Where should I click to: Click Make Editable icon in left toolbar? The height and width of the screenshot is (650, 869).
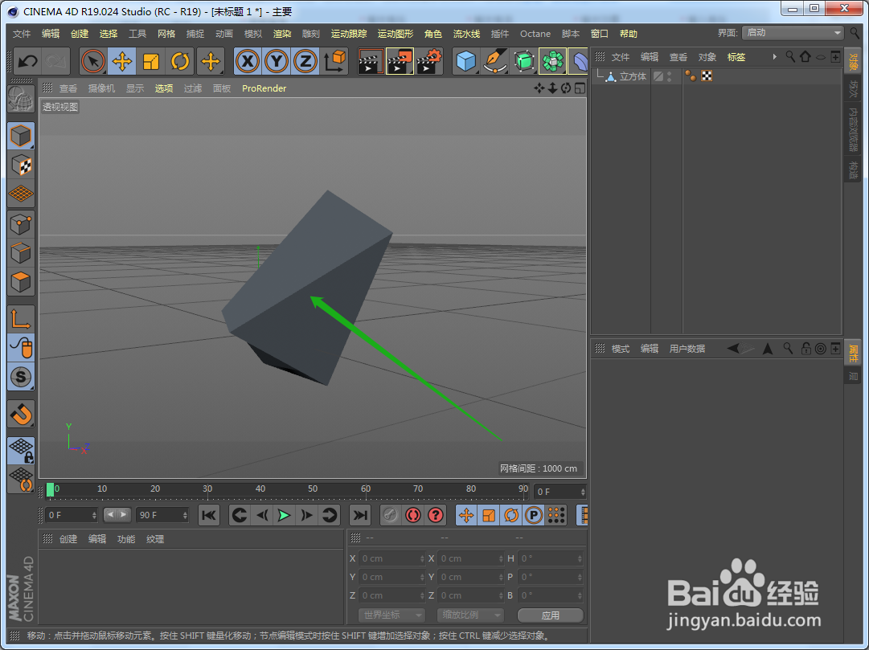tap(21, 100)
